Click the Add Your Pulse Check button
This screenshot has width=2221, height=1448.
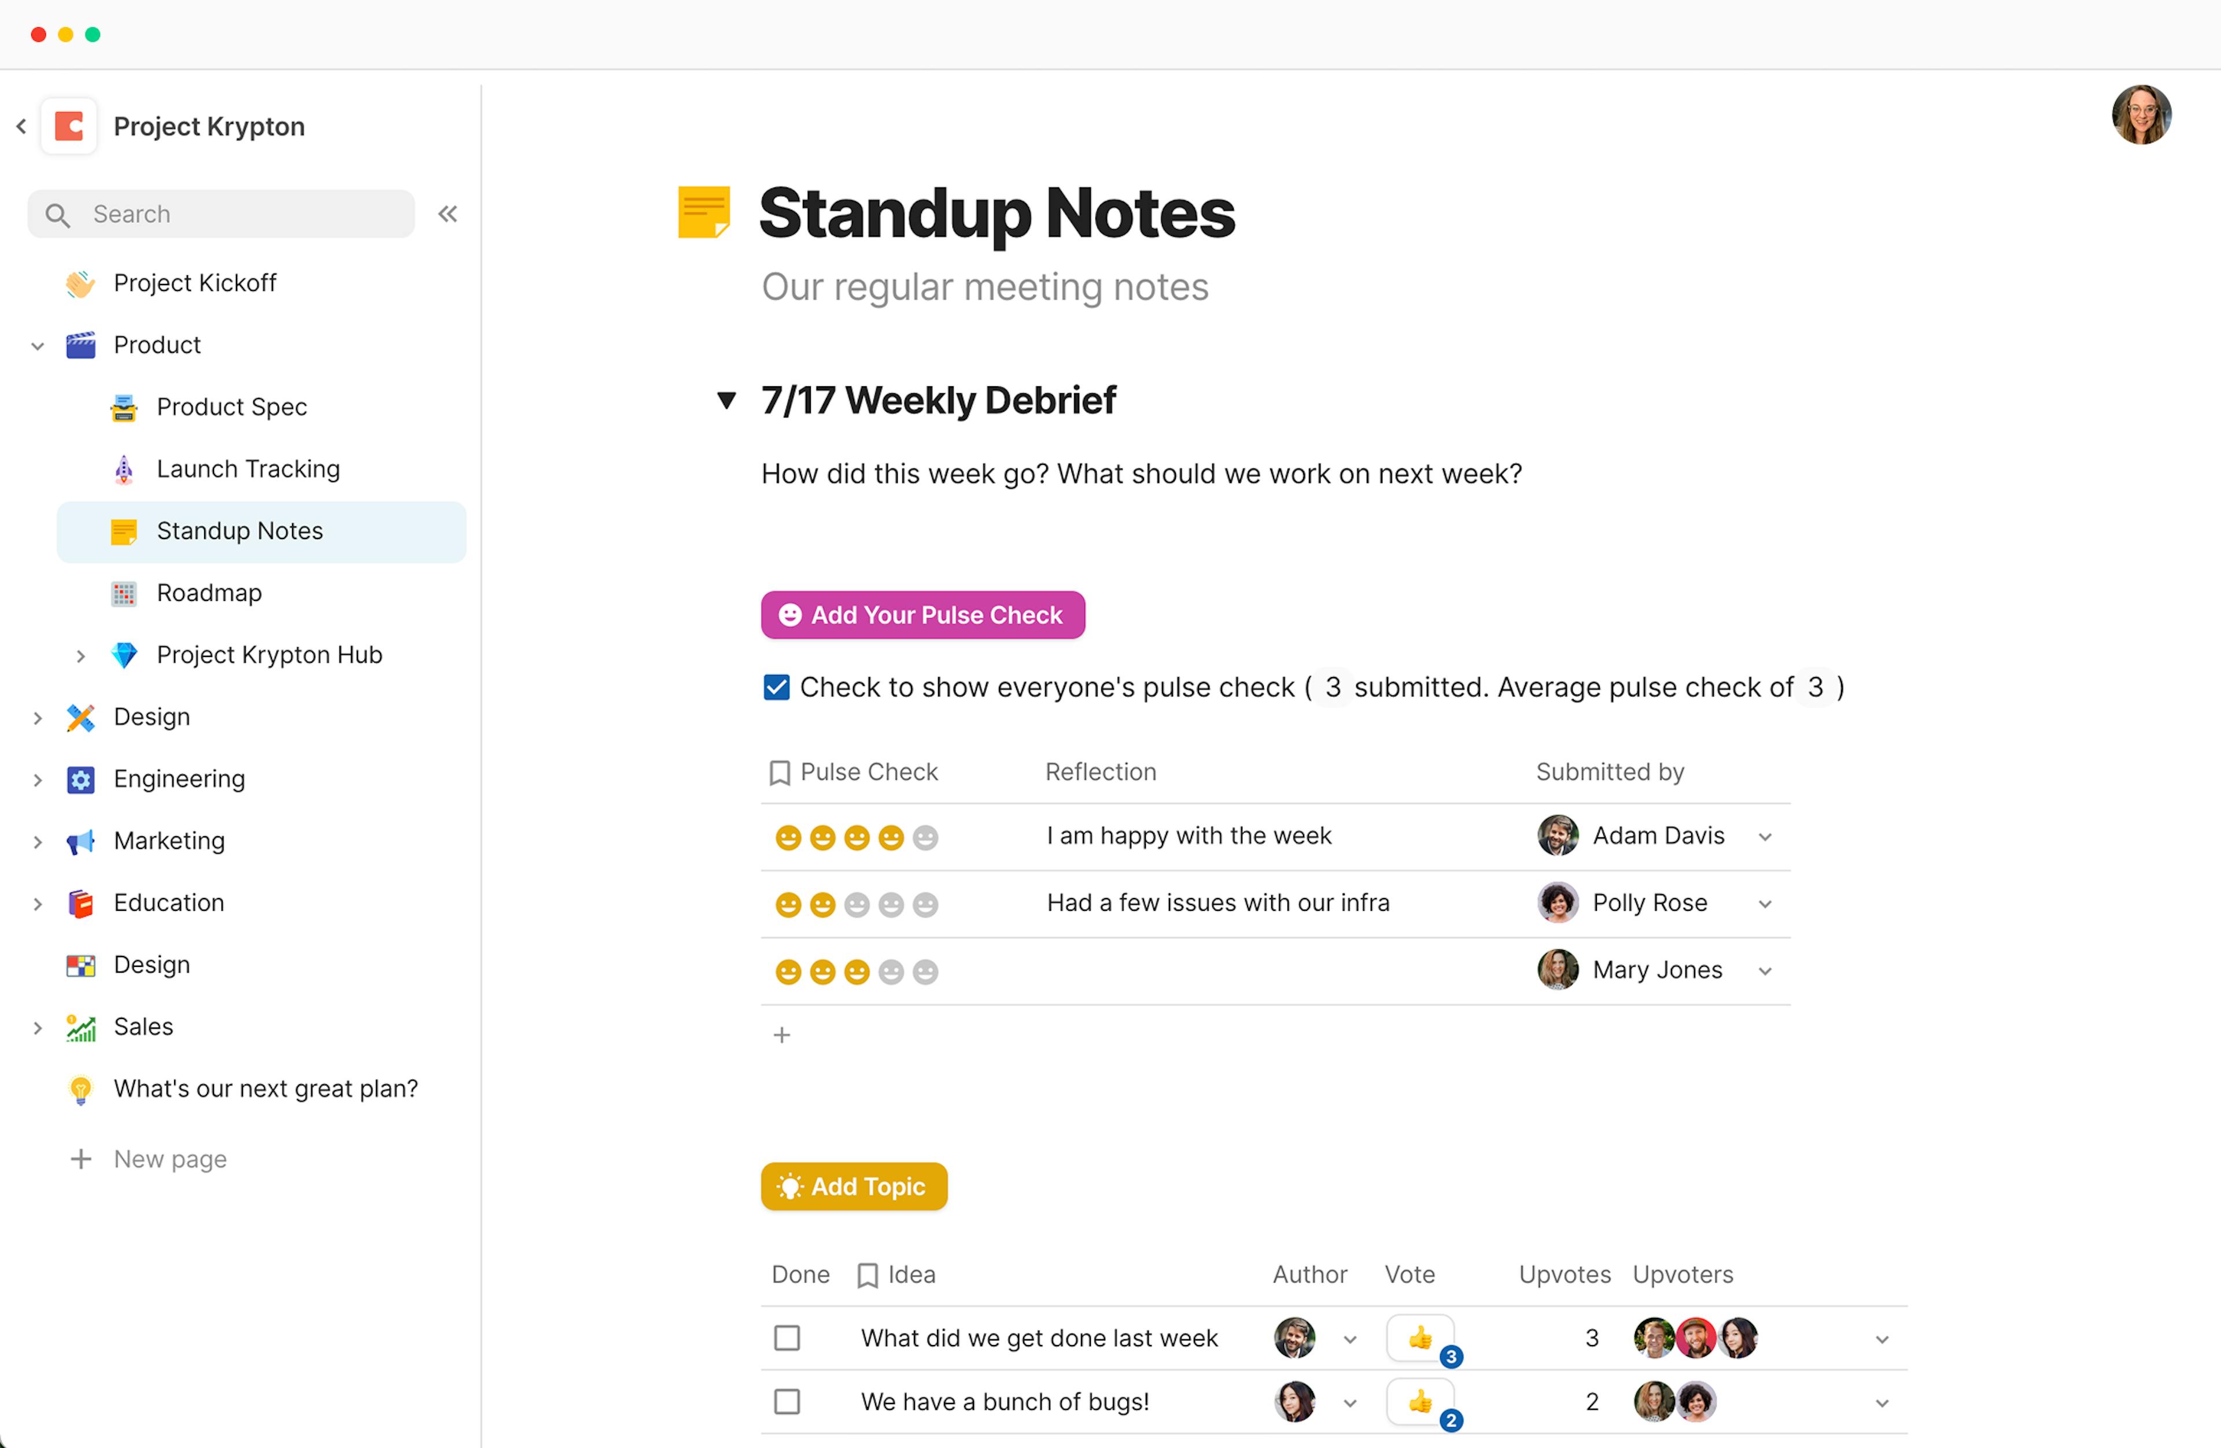(x=922, y=615)
